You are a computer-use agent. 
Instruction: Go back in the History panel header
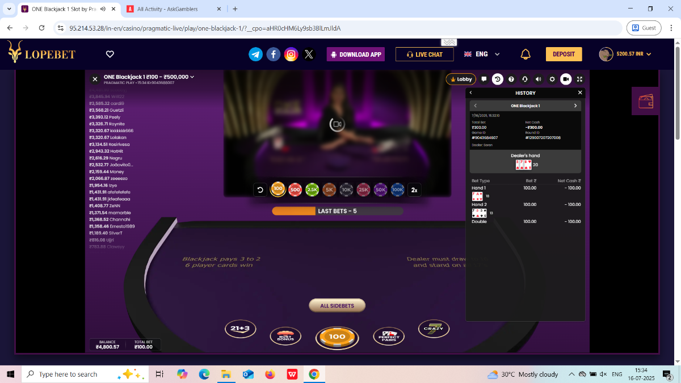tap(470, 92)
